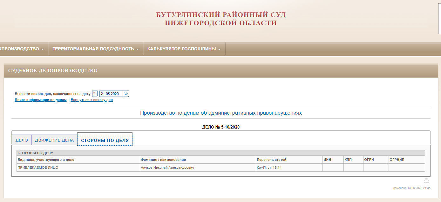Image resolution: width=441 pixels, height=202 pixels.
Task: Click the court name header title
Action: click(x=221, y=19)
